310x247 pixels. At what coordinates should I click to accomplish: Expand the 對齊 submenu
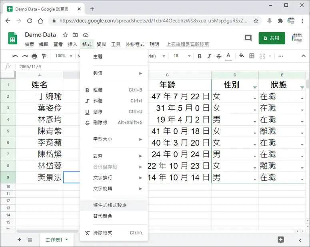click(x=114, y=156)
